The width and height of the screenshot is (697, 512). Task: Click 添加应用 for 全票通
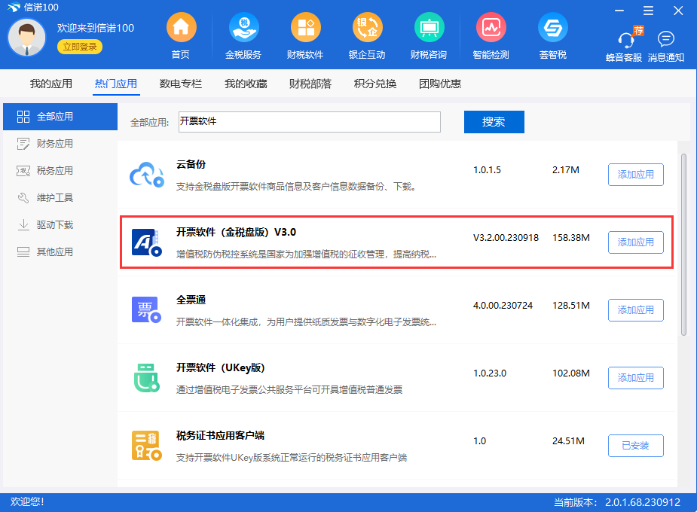click(x=636, y=310)
